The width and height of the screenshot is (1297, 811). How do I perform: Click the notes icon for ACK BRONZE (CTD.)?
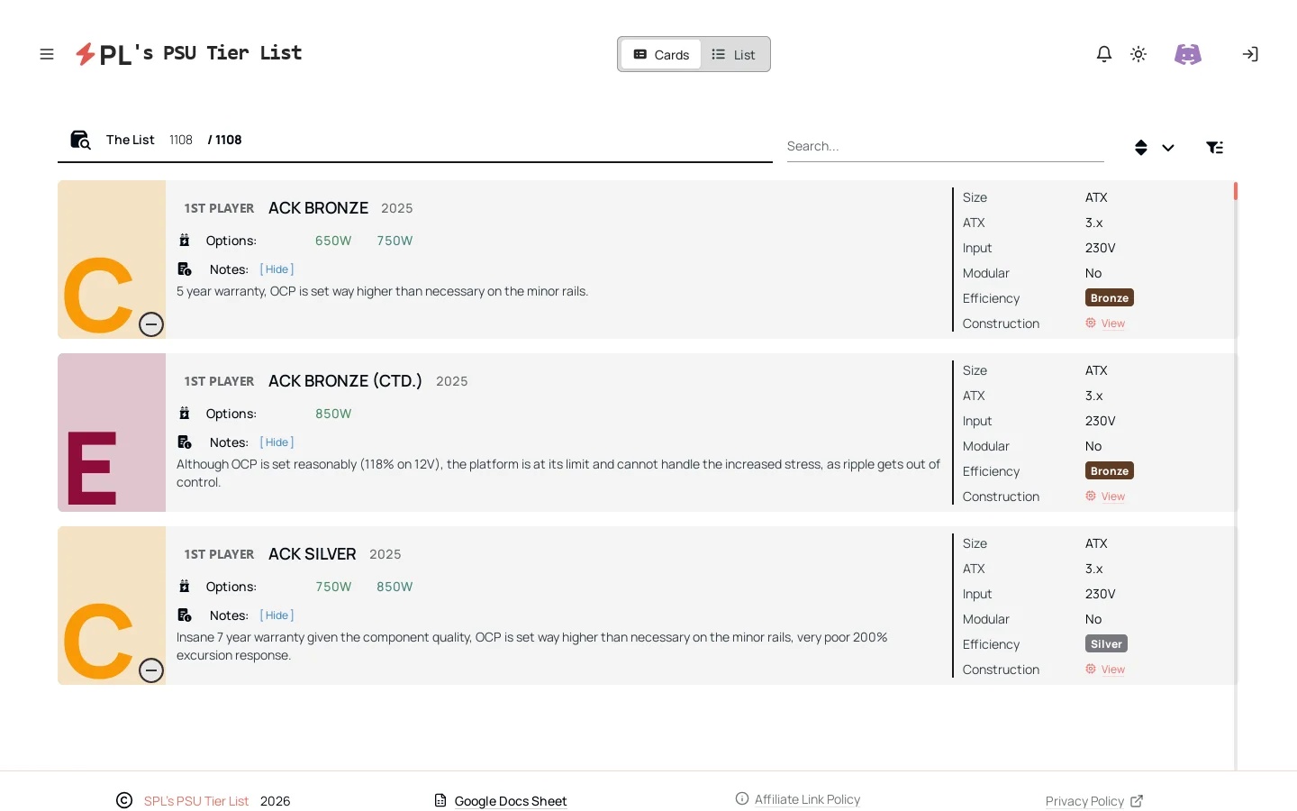(185, 442)
